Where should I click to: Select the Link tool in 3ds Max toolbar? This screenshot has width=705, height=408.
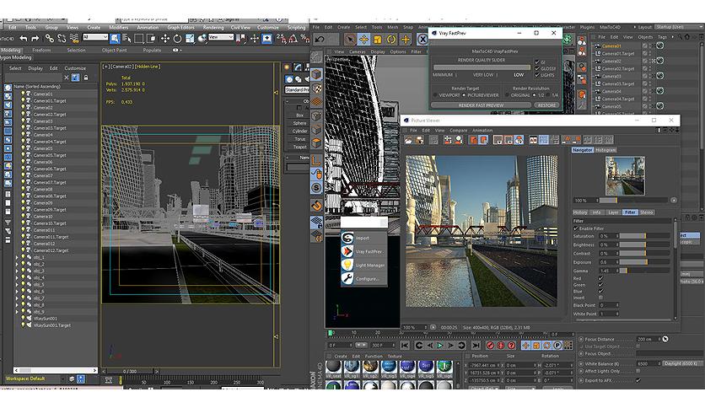[x=50, y=39]
